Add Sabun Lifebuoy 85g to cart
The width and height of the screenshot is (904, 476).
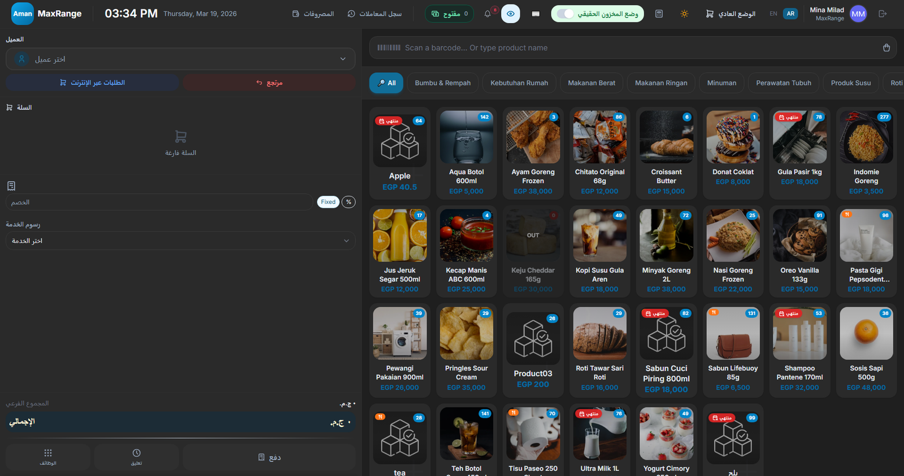click(733, 350)
